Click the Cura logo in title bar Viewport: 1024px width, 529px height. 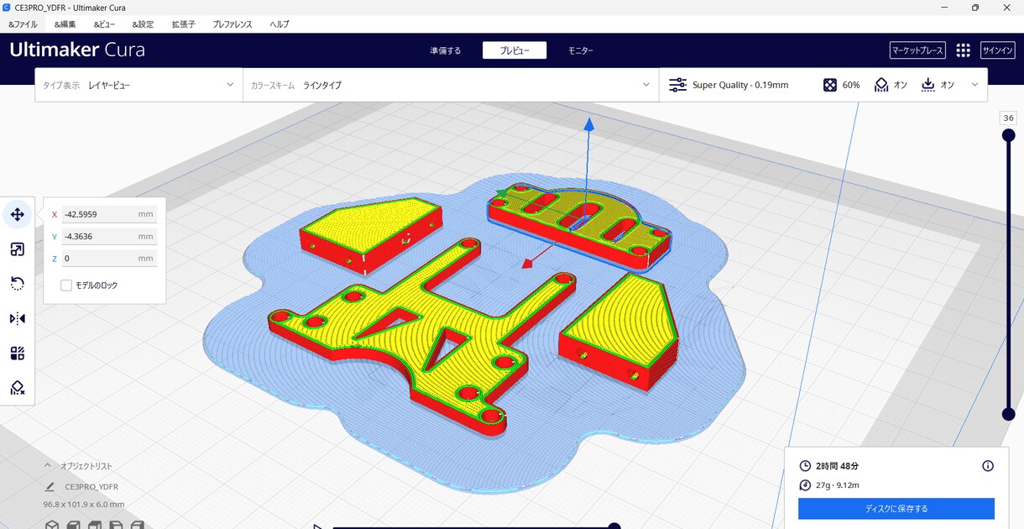pos(7,7)
